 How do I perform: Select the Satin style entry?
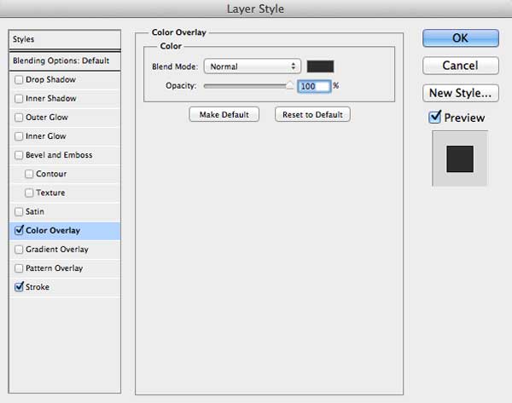coord(65,212)
